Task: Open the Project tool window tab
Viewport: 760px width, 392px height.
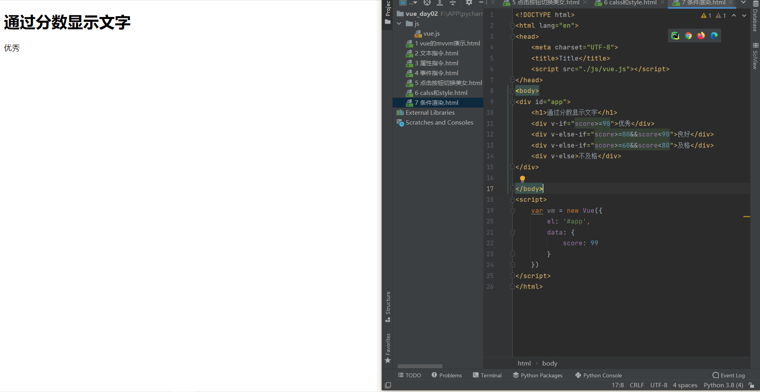Action: [388, 13]
